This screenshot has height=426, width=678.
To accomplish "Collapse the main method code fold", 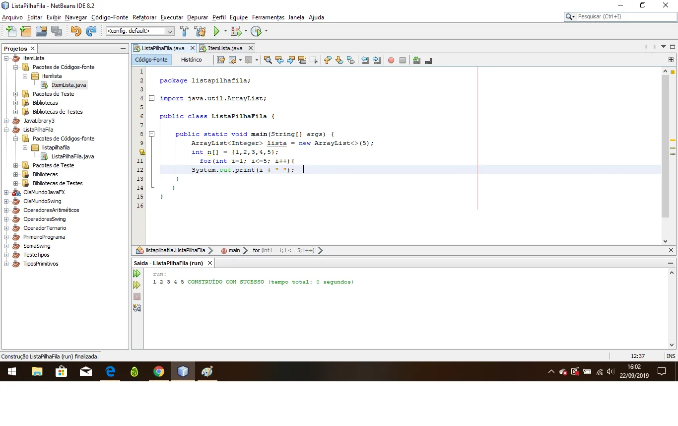I will tap(152, 134).
